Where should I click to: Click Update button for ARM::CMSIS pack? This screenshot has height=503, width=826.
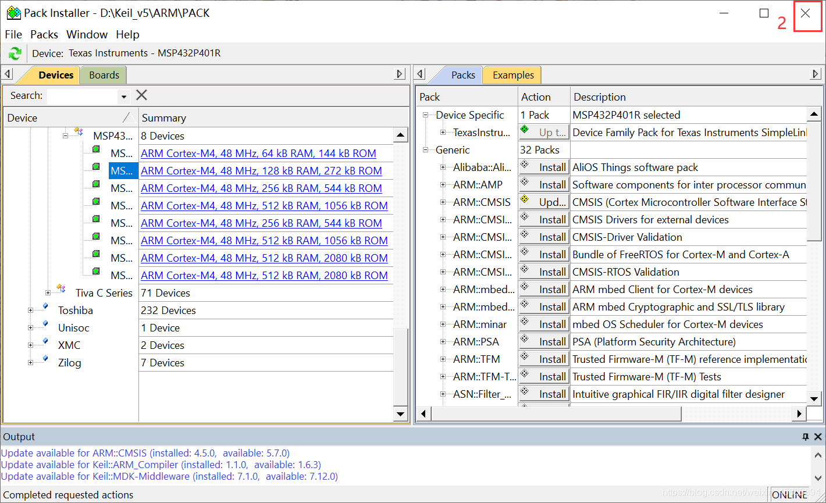pyautogui.click(x=544, y=202)
